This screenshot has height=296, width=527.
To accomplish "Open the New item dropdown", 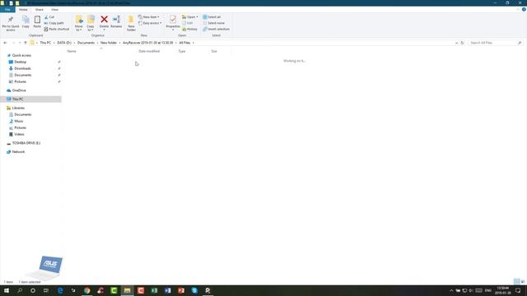I will (x=149, y=16).
